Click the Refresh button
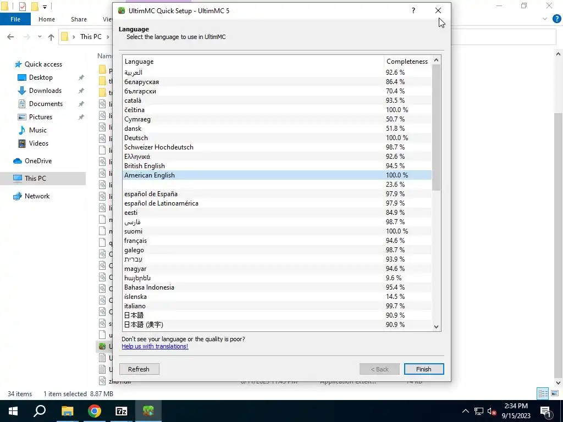The image size is (563, 422). tap(139, 369)
